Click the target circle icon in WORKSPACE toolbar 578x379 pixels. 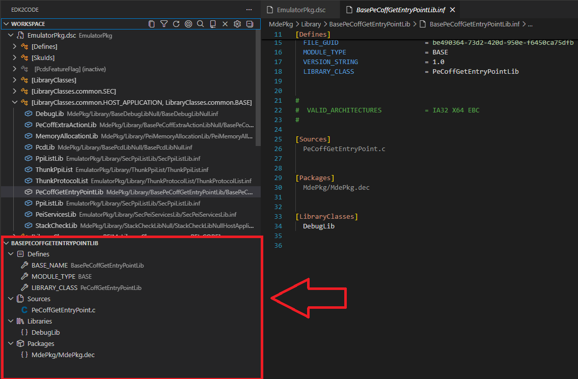pos(188,24)
